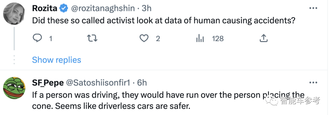Open the 6h timestamp on SF_Pepe's tweet
The width and height of the screenshot is (331, 115).
[x=142, y=83]
